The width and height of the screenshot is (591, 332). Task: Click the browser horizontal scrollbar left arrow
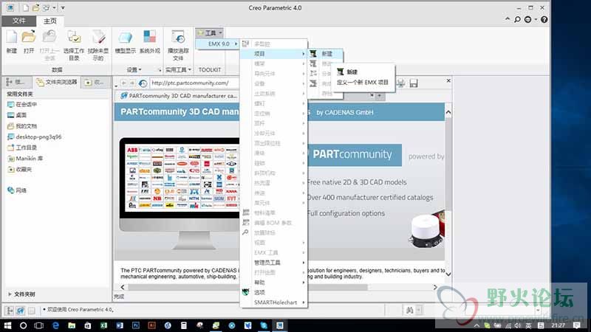pyautogui.click(x=123, y=287)
